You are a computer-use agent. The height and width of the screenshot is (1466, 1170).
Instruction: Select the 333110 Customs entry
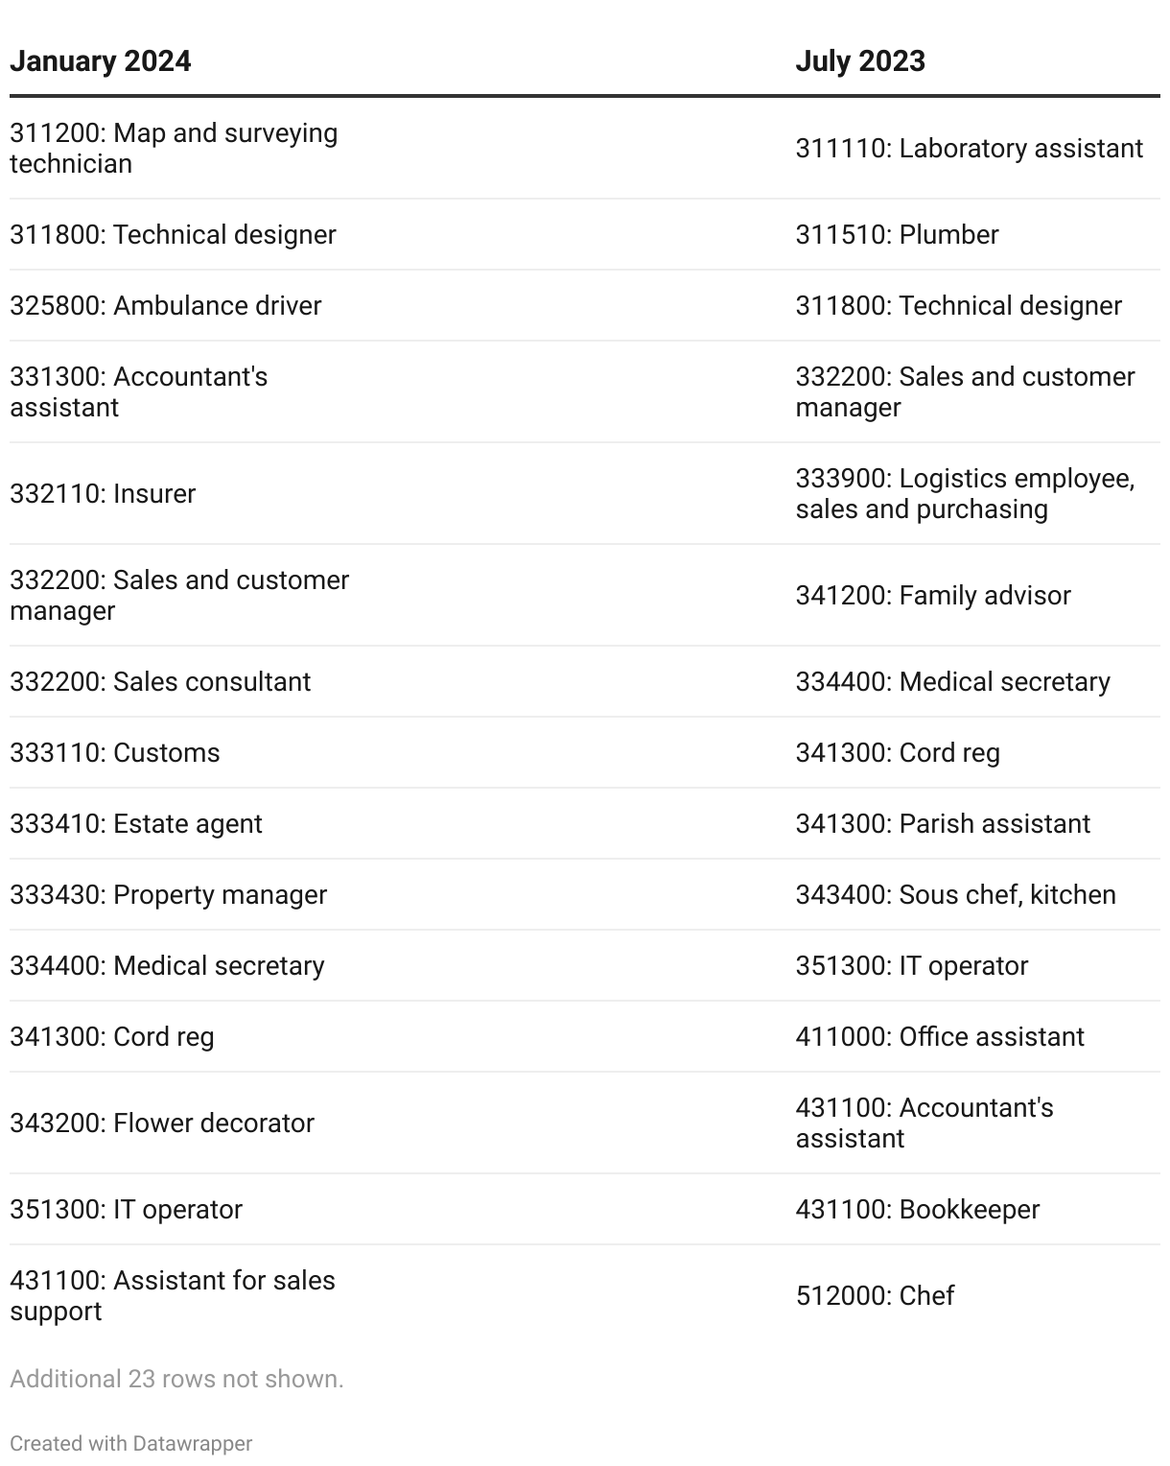[115, 753]
